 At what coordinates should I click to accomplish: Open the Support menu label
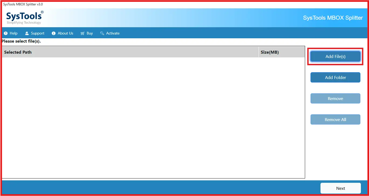pyautogui.click(x=37, y=33)
